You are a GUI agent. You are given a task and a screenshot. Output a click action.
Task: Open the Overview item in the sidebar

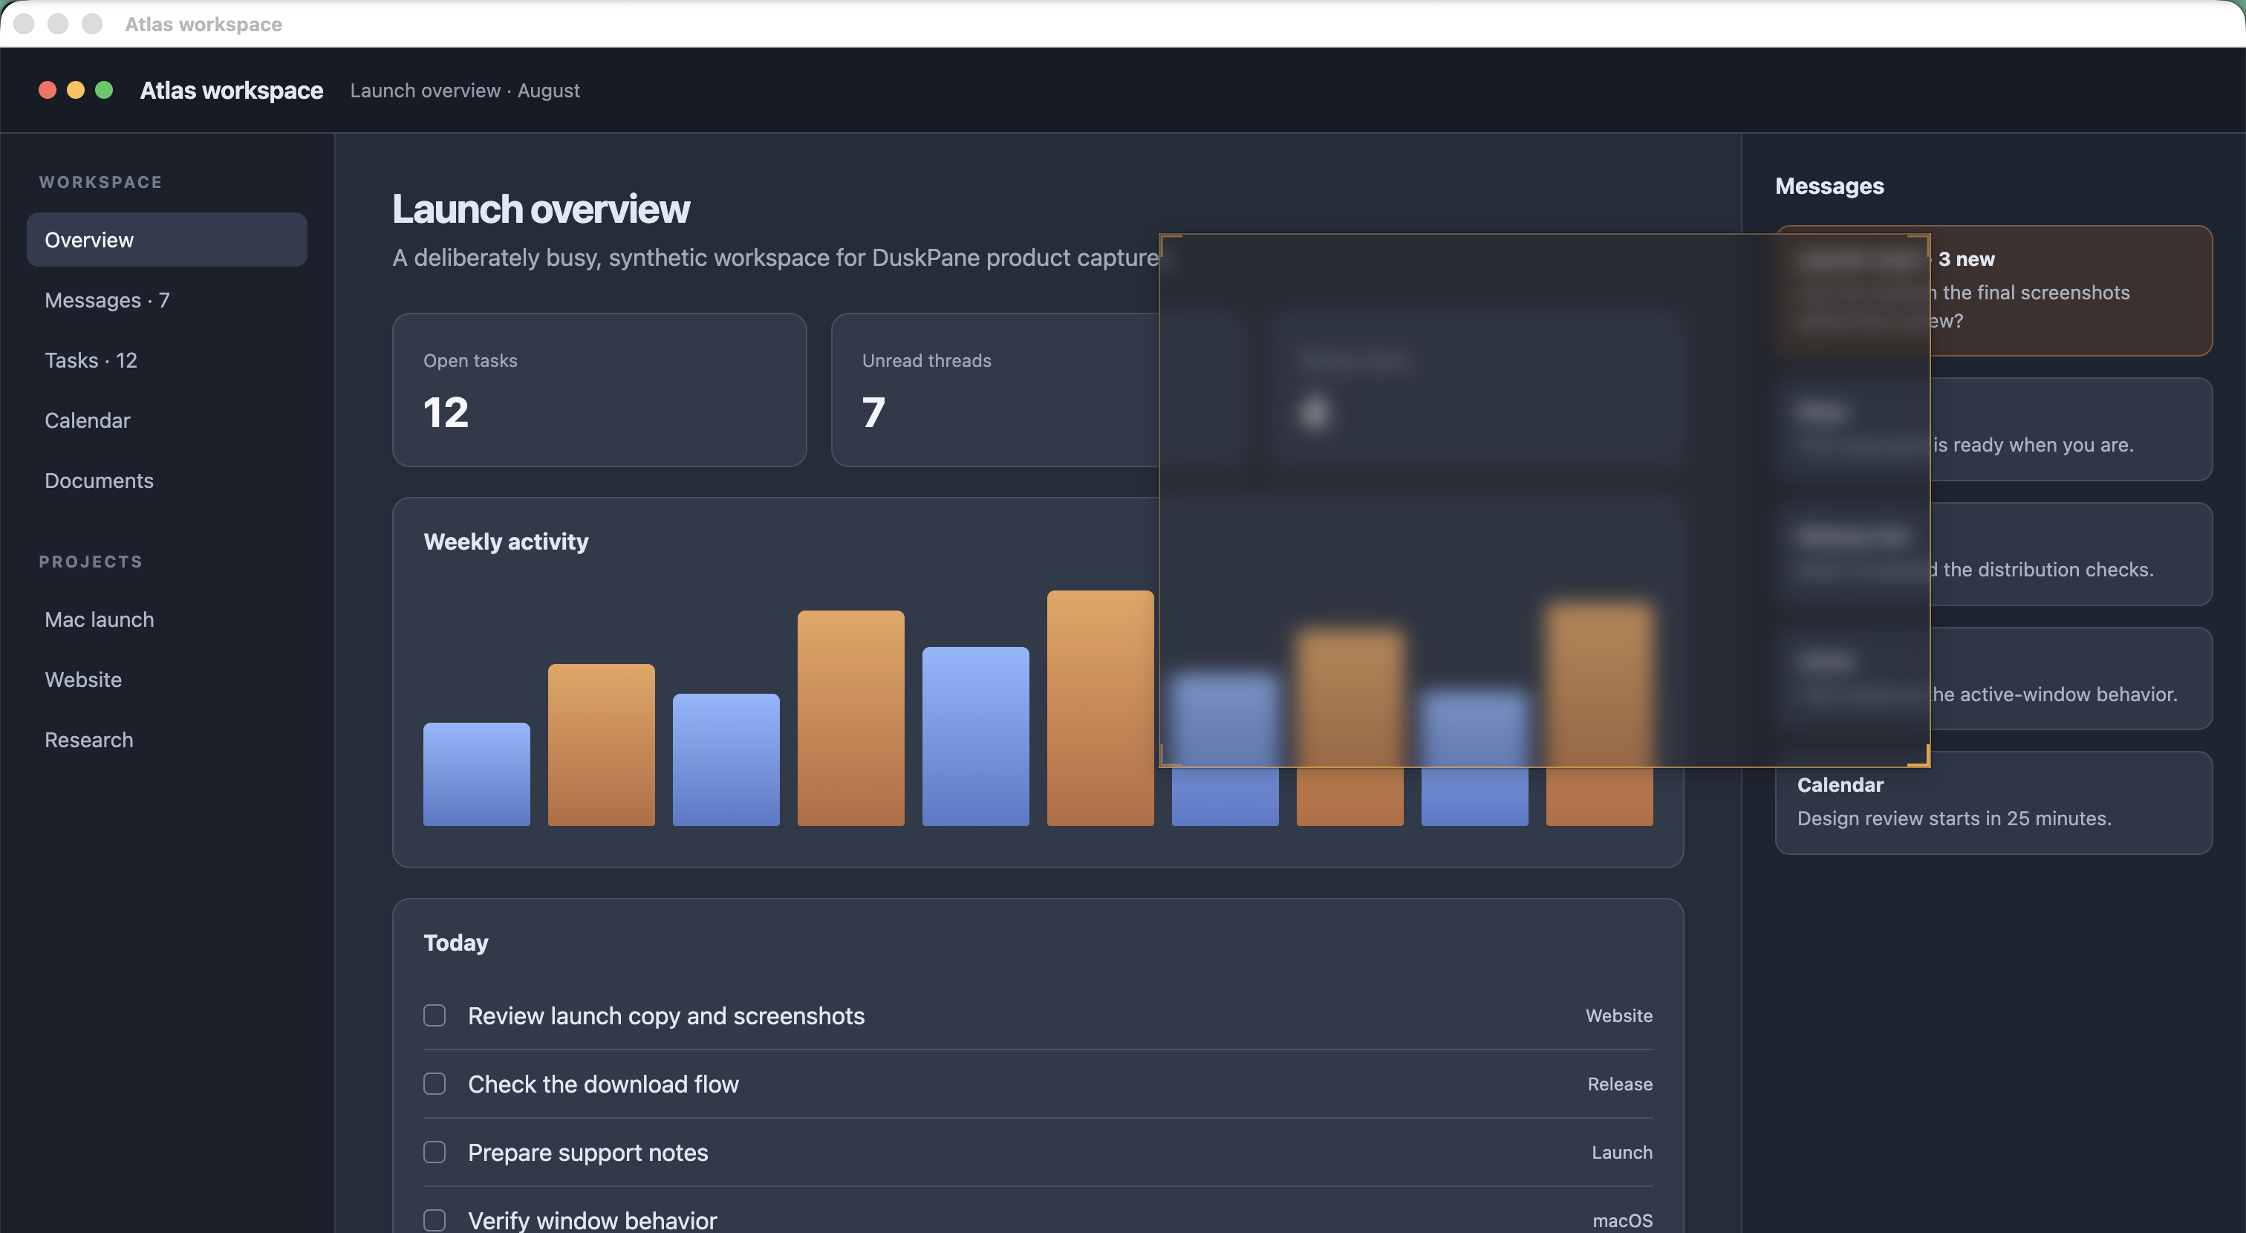[x=166, y=240]
